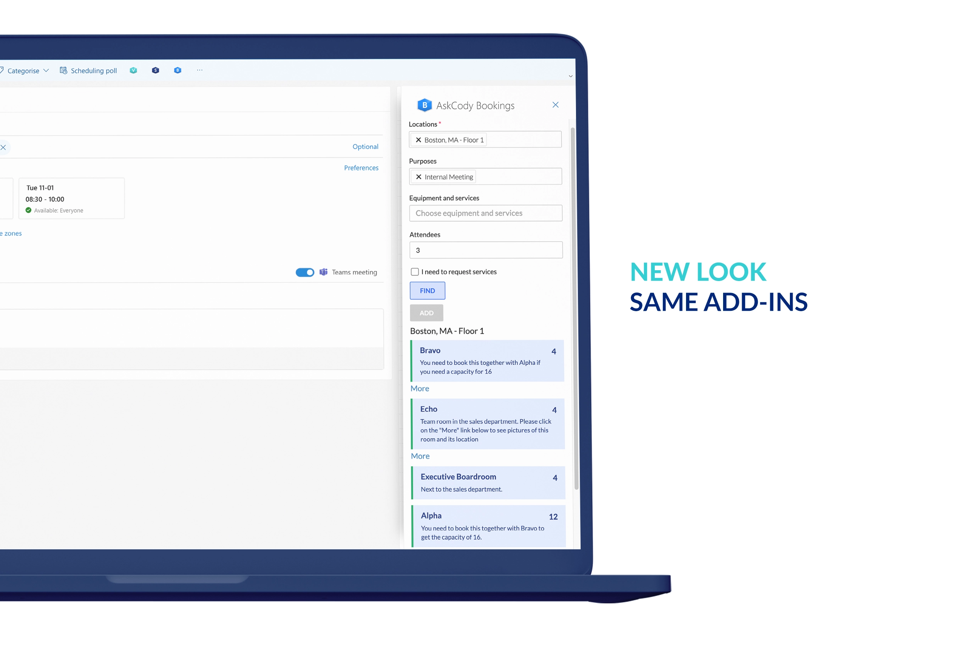Viewport: 964px width, 664px height.
Task: Open the More link under Echo
Action: 420,456
